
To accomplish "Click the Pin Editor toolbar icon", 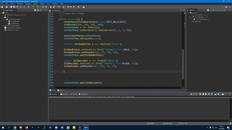I will [x=84, y=7].
